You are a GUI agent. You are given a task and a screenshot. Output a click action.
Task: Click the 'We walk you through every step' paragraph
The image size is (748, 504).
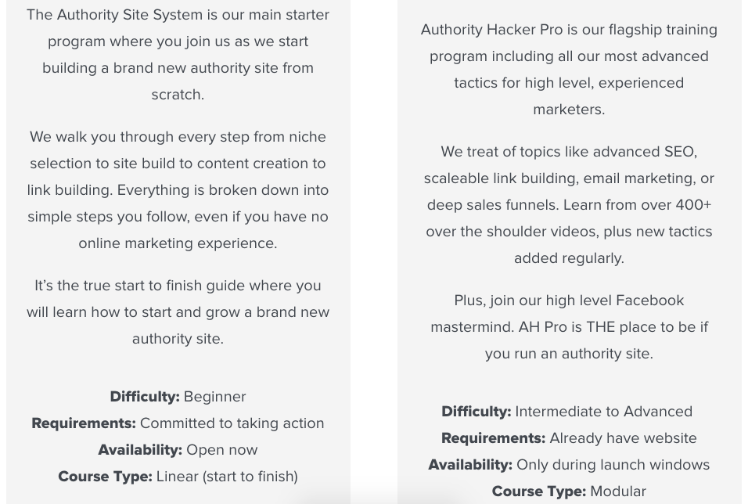(x=178, y=189)
